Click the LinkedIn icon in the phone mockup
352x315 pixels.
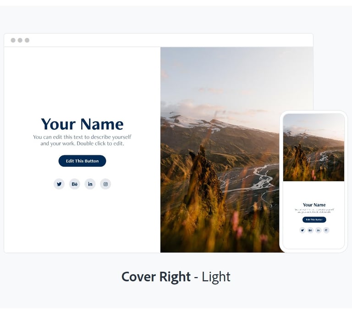(319, 230)
